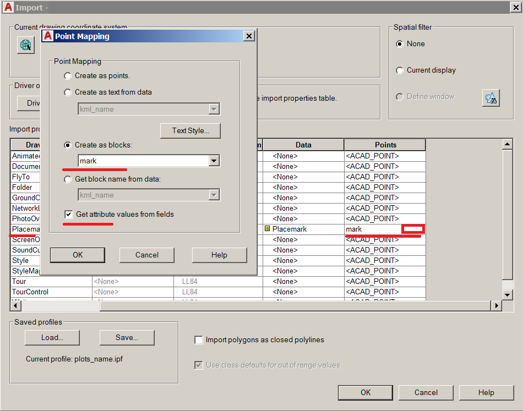Open Help from the Import dialog
This screenshot has height=411, width=523.
click(486, 392)
